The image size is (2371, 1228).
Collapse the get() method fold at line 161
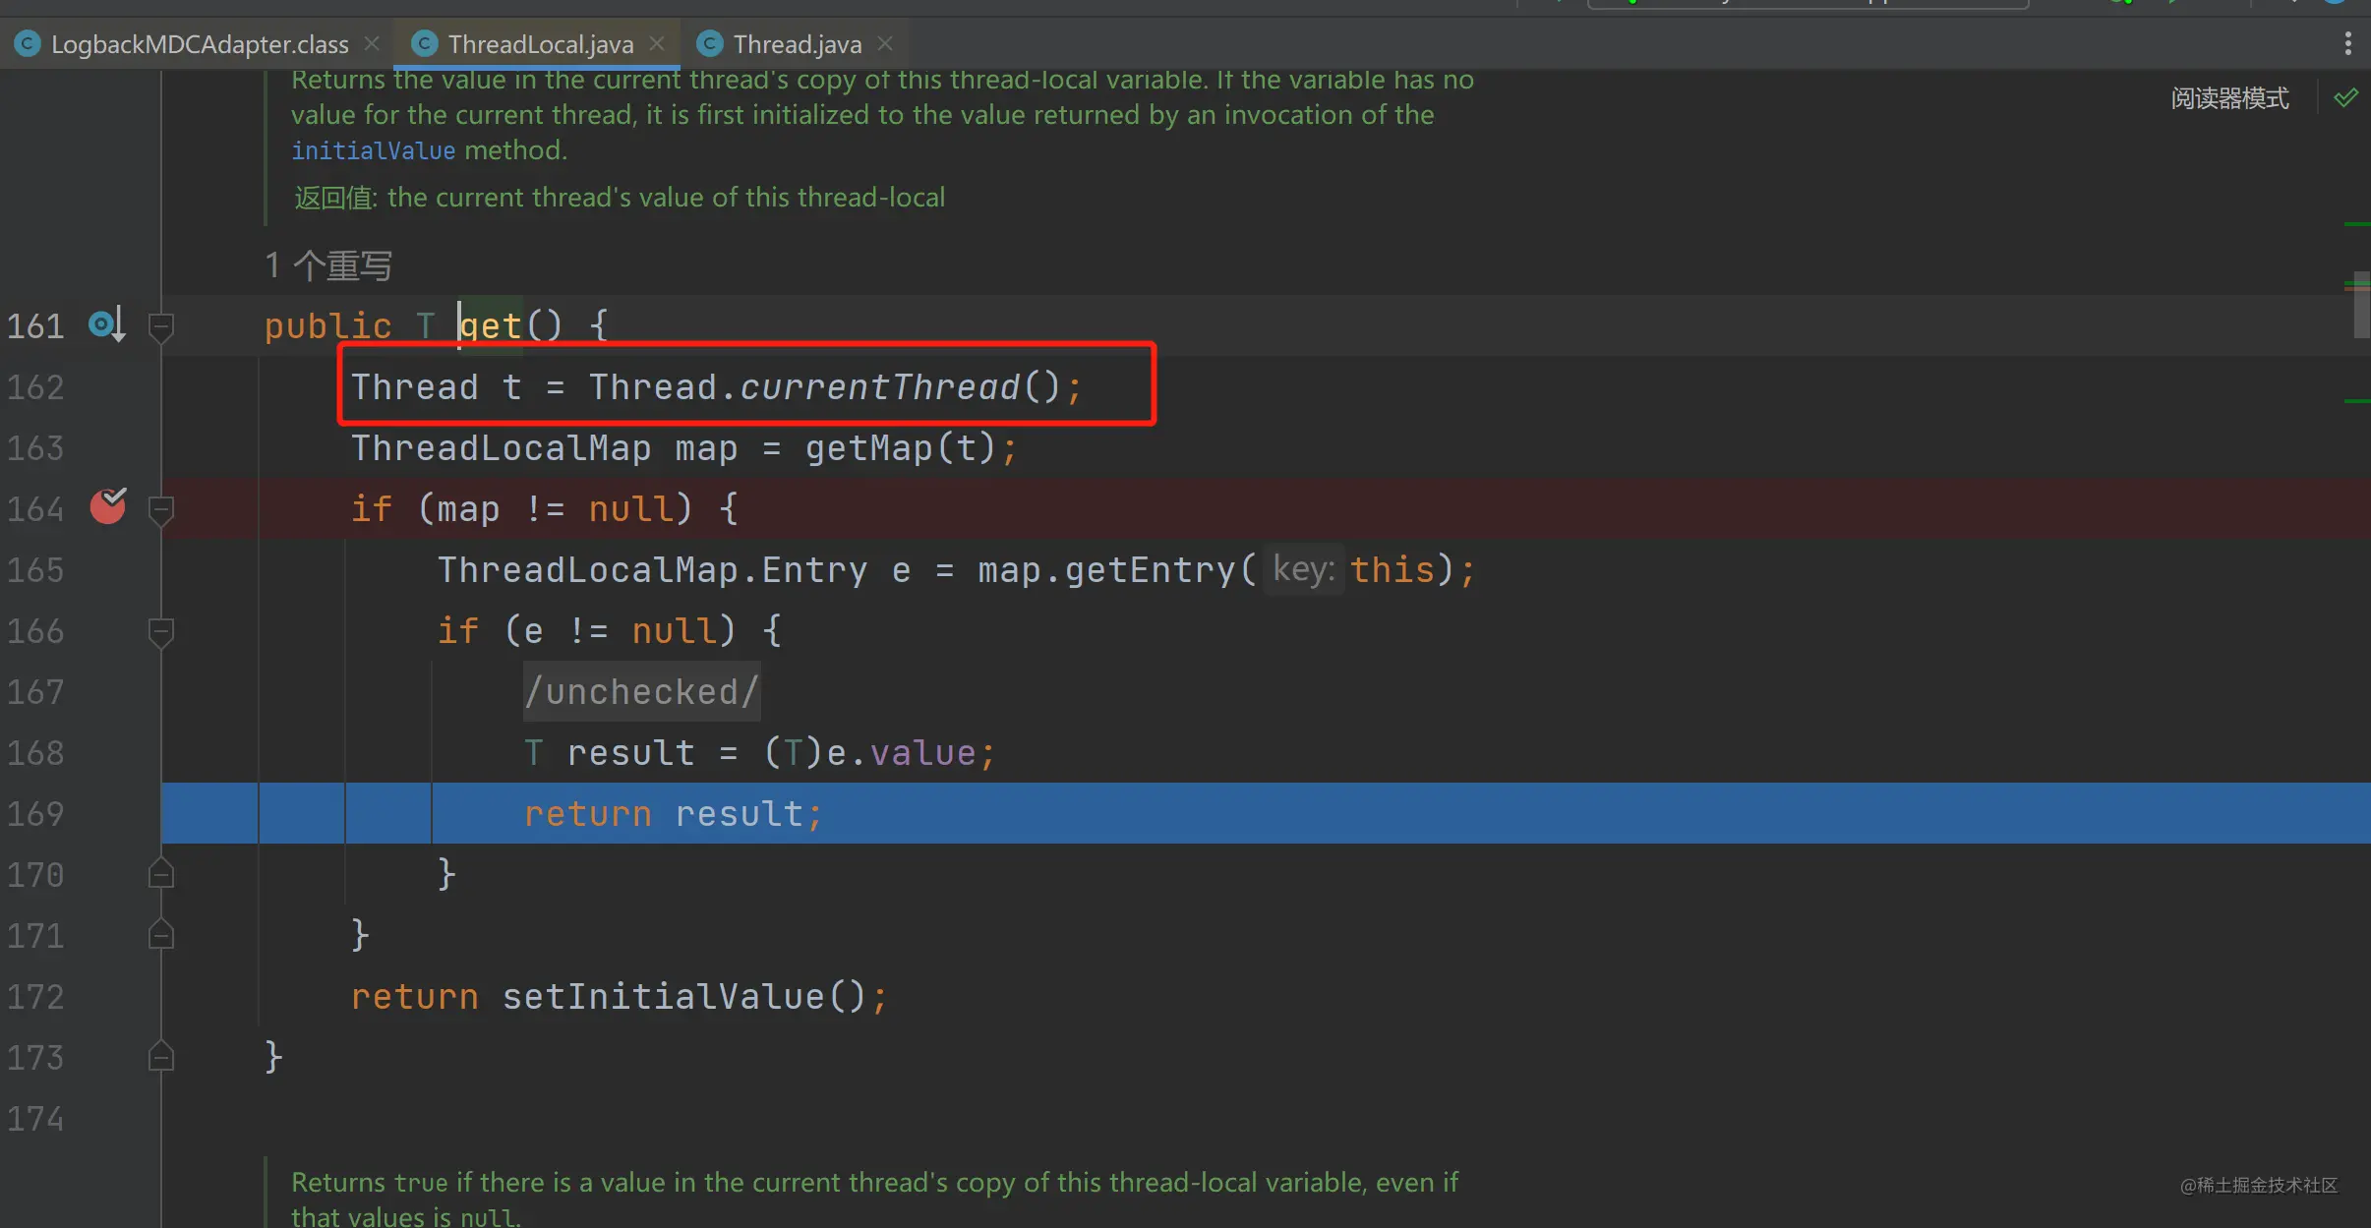(x=161, y=326)
